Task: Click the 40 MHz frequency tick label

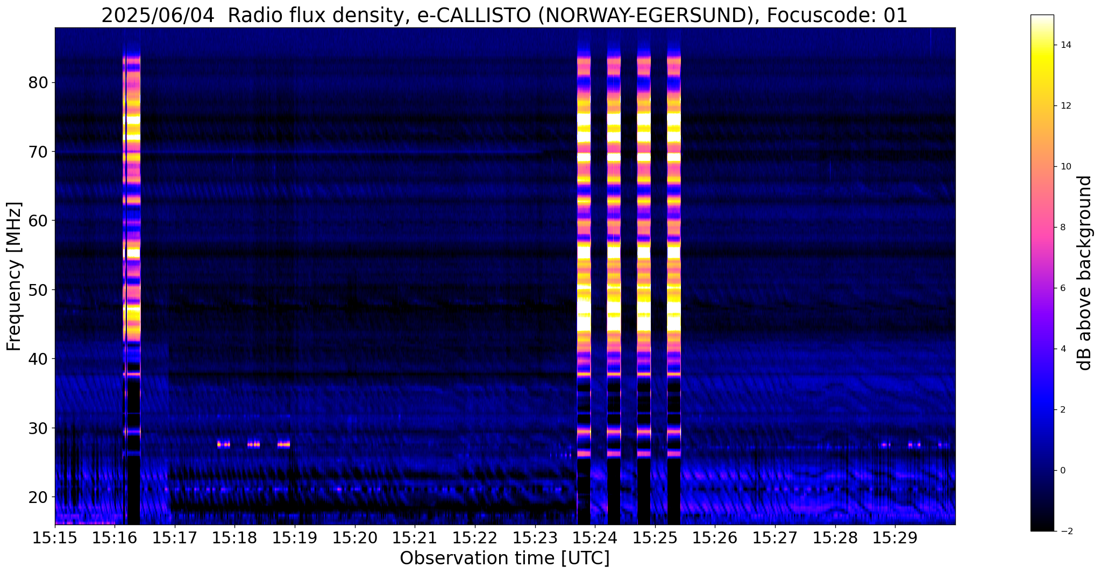Action: coord(38,359)
